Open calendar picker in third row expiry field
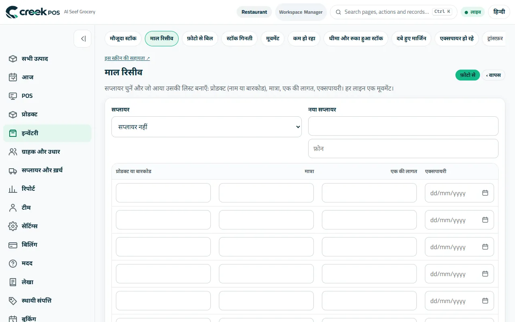The height and width of the screenshot is (322, 515). [x=485, y=247]
